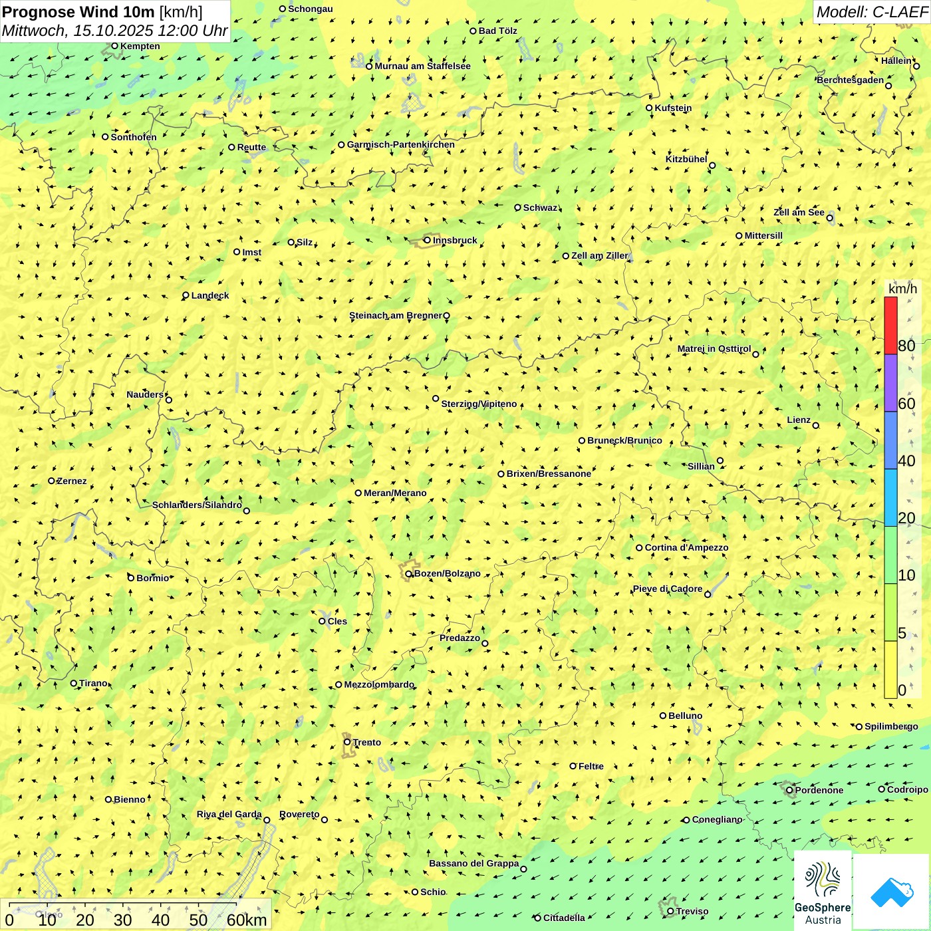This screenshot has height=931, width=931.
Task: Click the forecast date 'Mittwoch, 15.10.2025 12:00 Uhr'
Action: coord(115,31)
